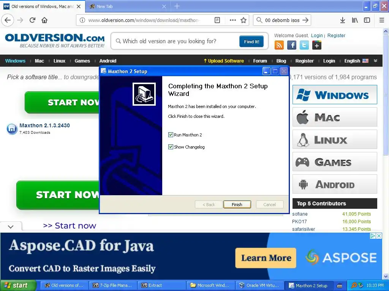Click the search go arrow in search box
Screen dimensions: 389x291
305,20
